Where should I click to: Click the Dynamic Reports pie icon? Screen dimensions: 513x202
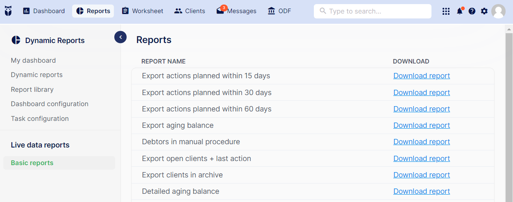(16, 40)
